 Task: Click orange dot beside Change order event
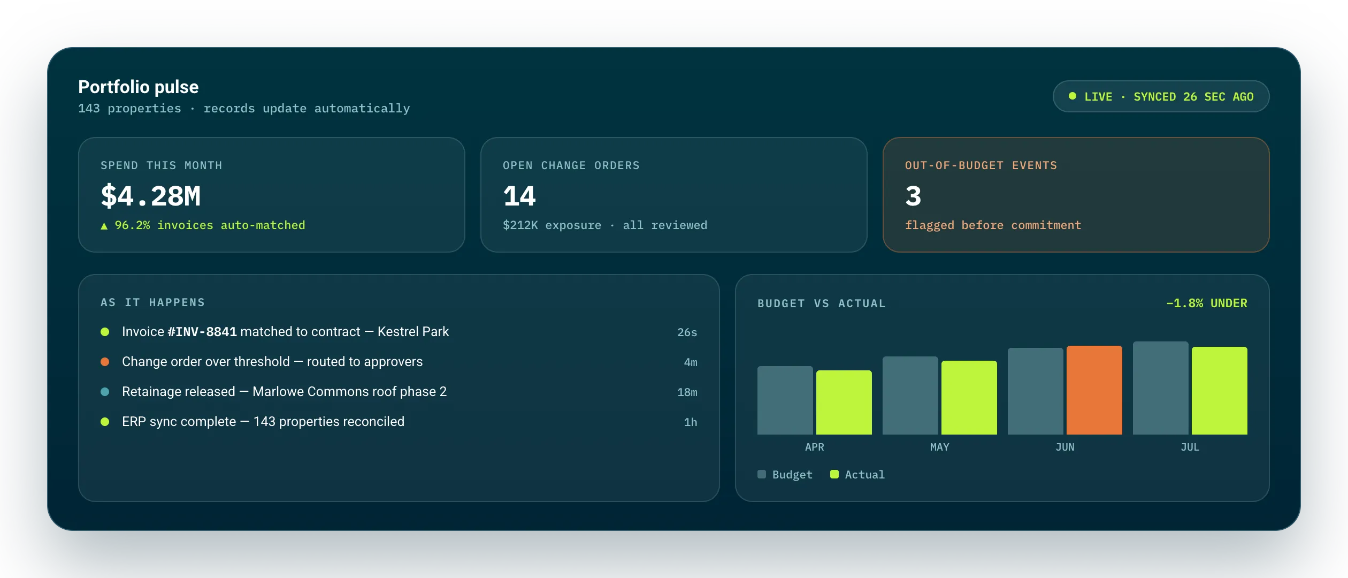point(105,362)
